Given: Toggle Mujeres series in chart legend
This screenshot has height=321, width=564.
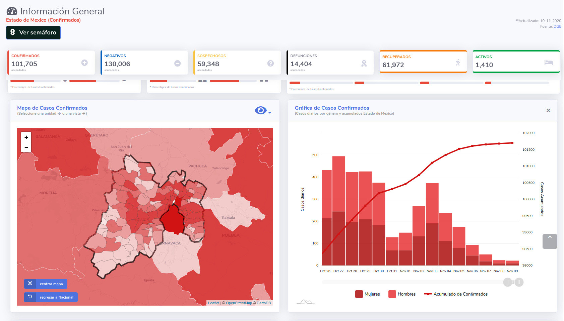Looking at the screenshot, I should pyautogui.click(x=368, y=294).
